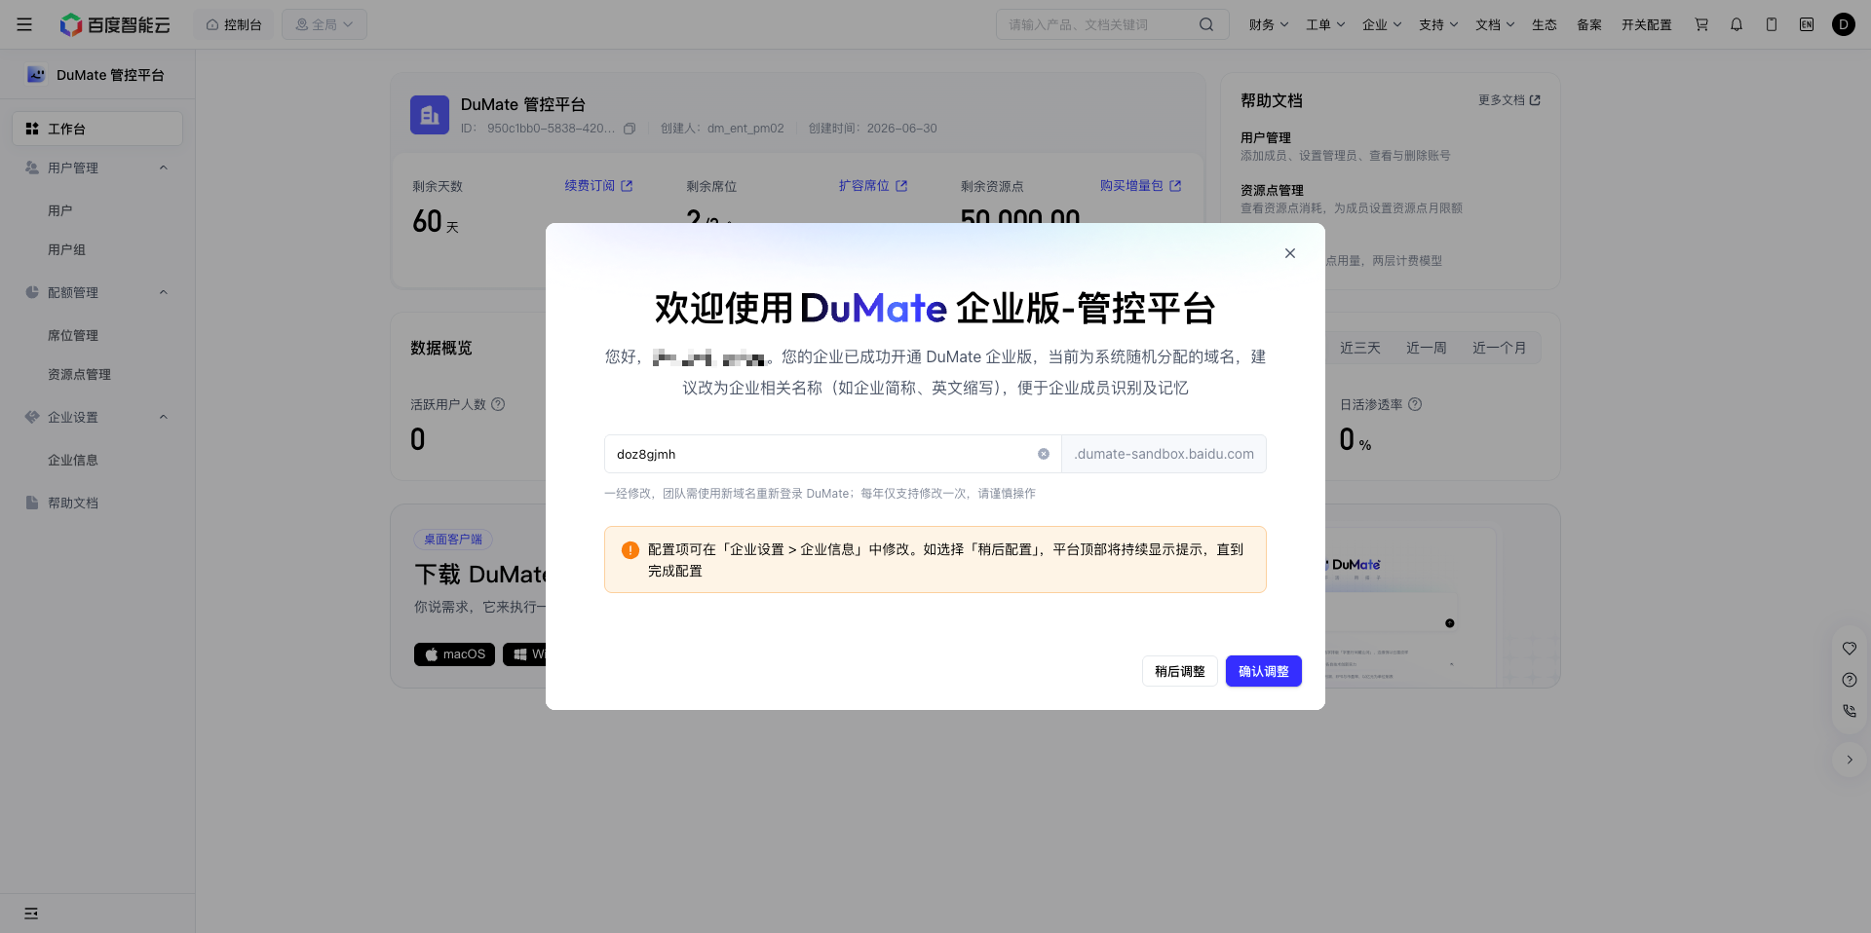Close the welcome dialog with X
Image resolution: width=1871 pixels, height=933 pixels.
coord(1290,253)
